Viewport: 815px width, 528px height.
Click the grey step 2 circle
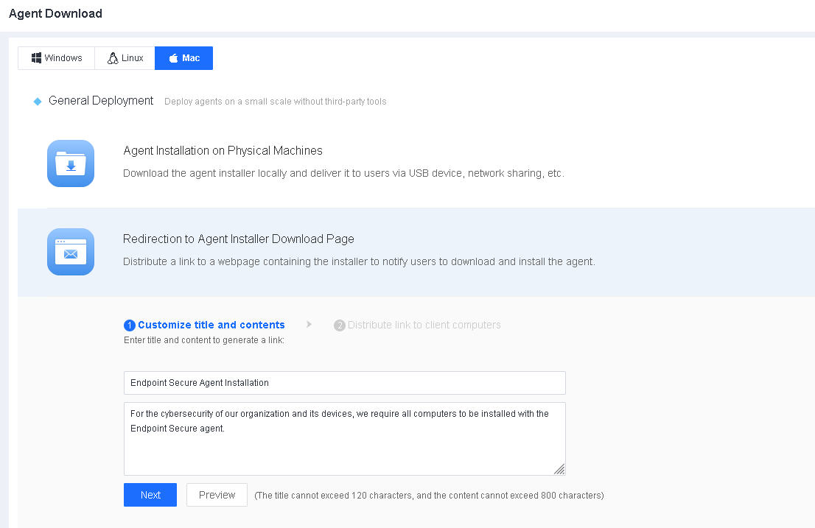coord(340,325)
